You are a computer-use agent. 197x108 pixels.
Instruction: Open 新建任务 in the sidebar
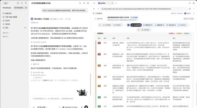pyautogui.click(x=8, y=13)
